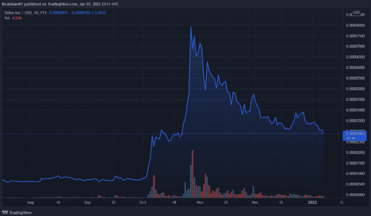Select the Aug marker on time axis
Viewport: 371px width, 216px height.
[31, 201]
